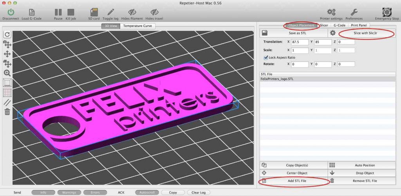
Task: Open the Load G-Code file icon
Action: 32,12
